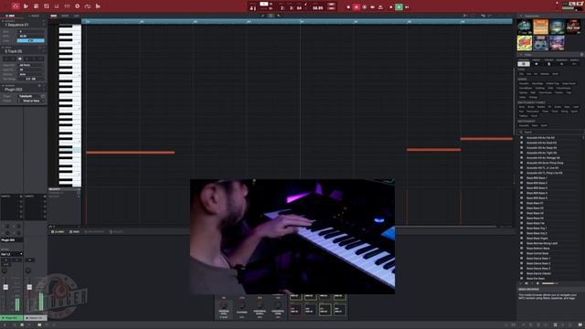Screen dimensions: 585x329
Task: Select 'Bass-808 Bass 1' in browser list
Action: pyautogui.click(x=537, y=178)
